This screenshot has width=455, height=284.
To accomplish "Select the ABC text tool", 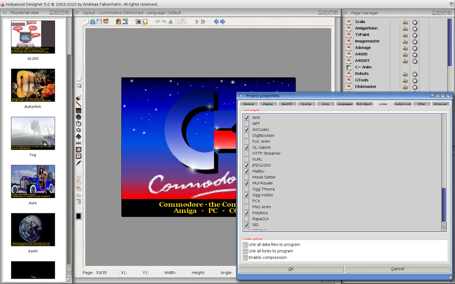I will click(x=79, y=143).
